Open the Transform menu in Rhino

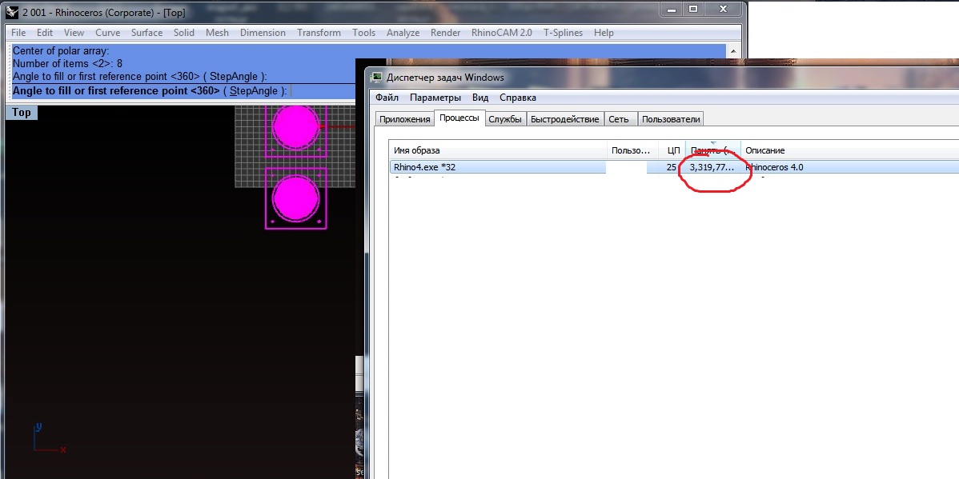[x=319, y=33]
